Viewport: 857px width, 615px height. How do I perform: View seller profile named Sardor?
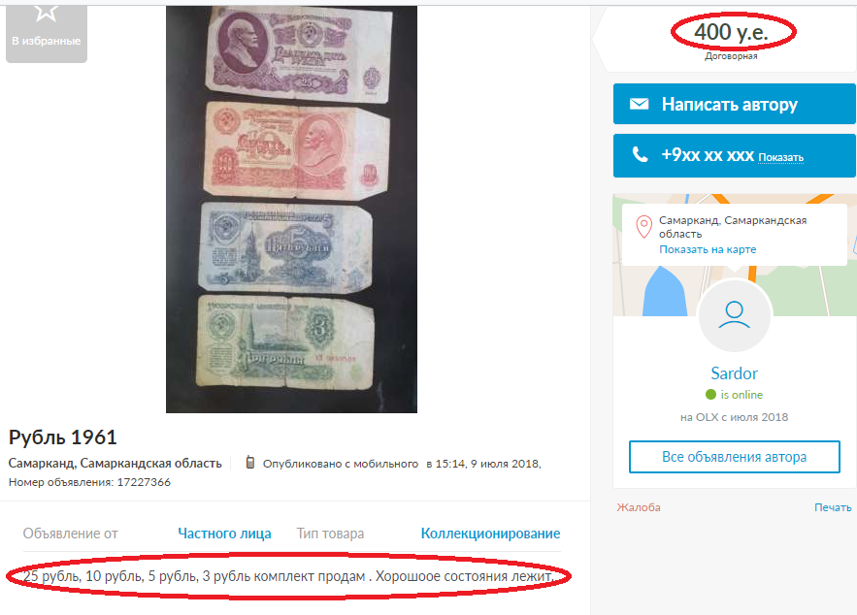tap(734, 373)
